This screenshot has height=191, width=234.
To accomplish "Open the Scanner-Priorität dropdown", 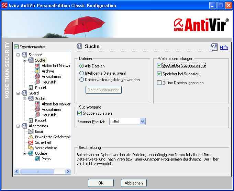I will [x=143, y=122].
